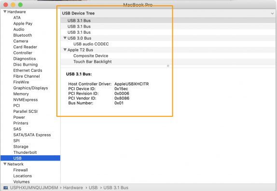The height and width of the screenshot is (191, 277).
Task: Open the Audio hardware section
Action: (x=19, y=29)
